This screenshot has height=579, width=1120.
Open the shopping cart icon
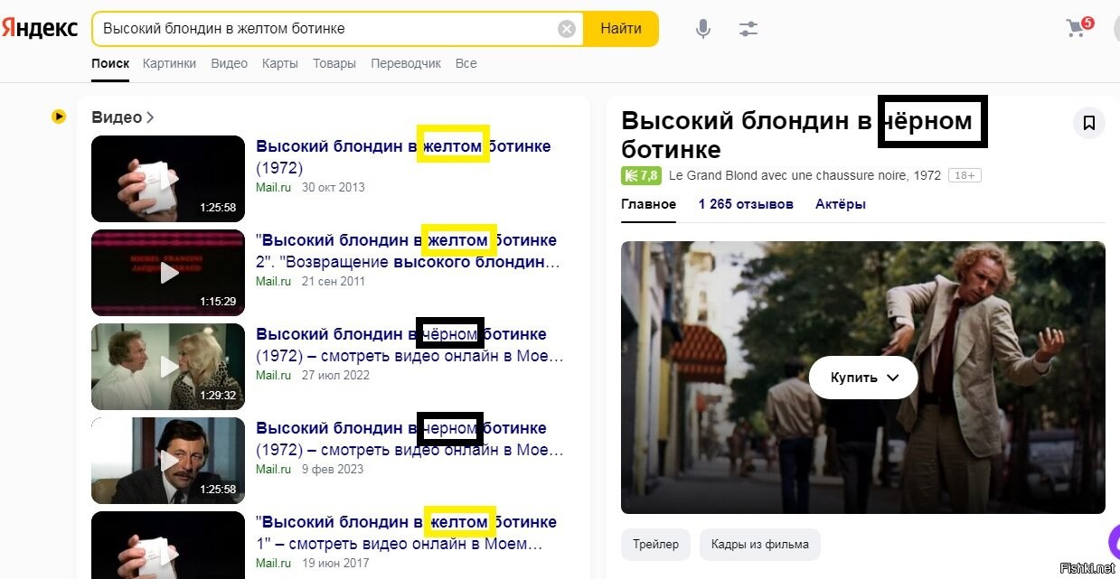(x=1076, y=28)
